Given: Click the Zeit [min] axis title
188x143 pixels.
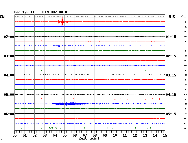Looking at the screenshot, I should [89, 138].
